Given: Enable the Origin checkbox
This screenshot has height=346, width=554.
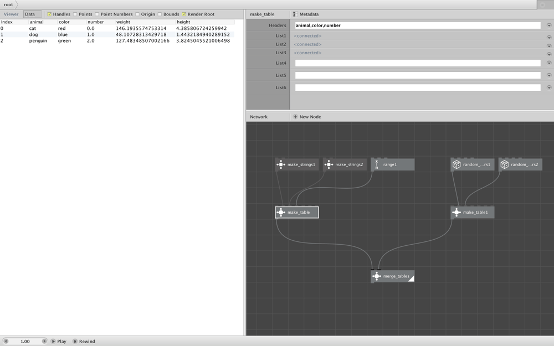Looking at the screenshot, I should 137,14.
